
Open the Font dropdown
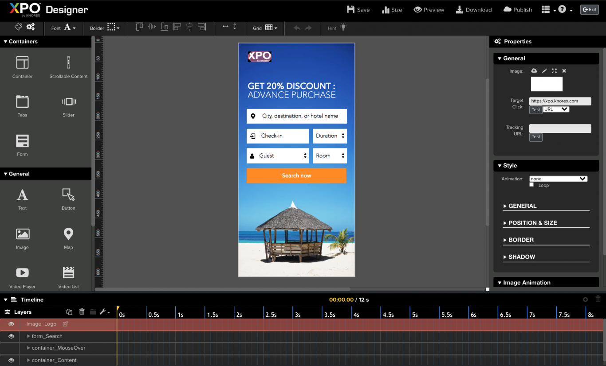(63, 27)
